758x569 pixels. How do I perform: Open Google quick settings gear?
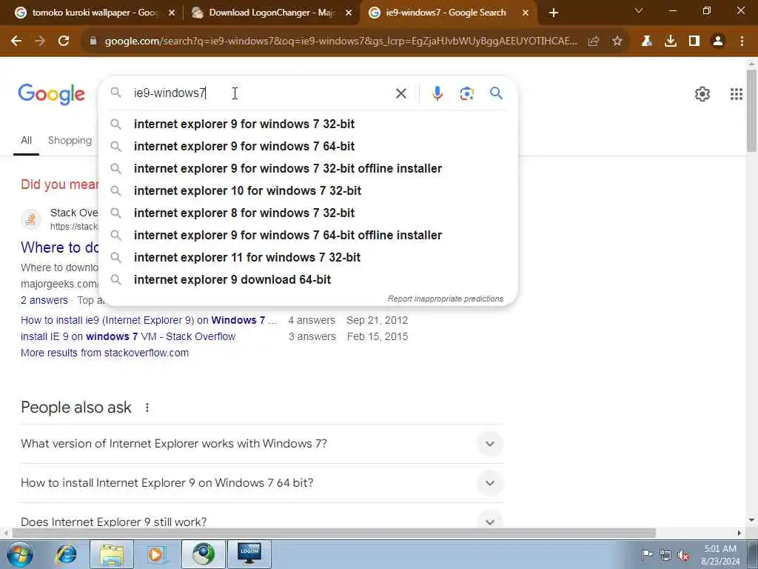point(702,94)
